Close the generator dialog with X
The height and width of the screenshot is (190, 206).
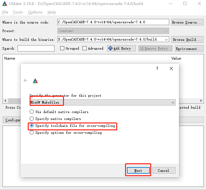(171, 68)
